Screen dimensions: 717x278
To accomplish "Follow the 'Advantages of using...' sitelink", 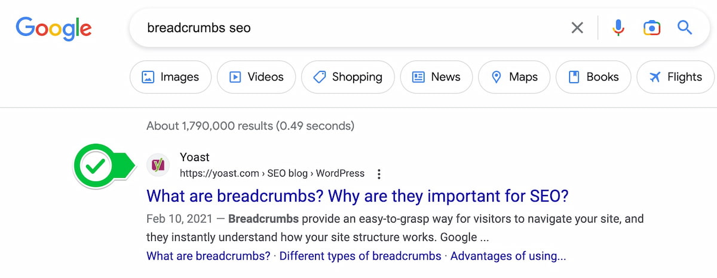I will 508,257.
